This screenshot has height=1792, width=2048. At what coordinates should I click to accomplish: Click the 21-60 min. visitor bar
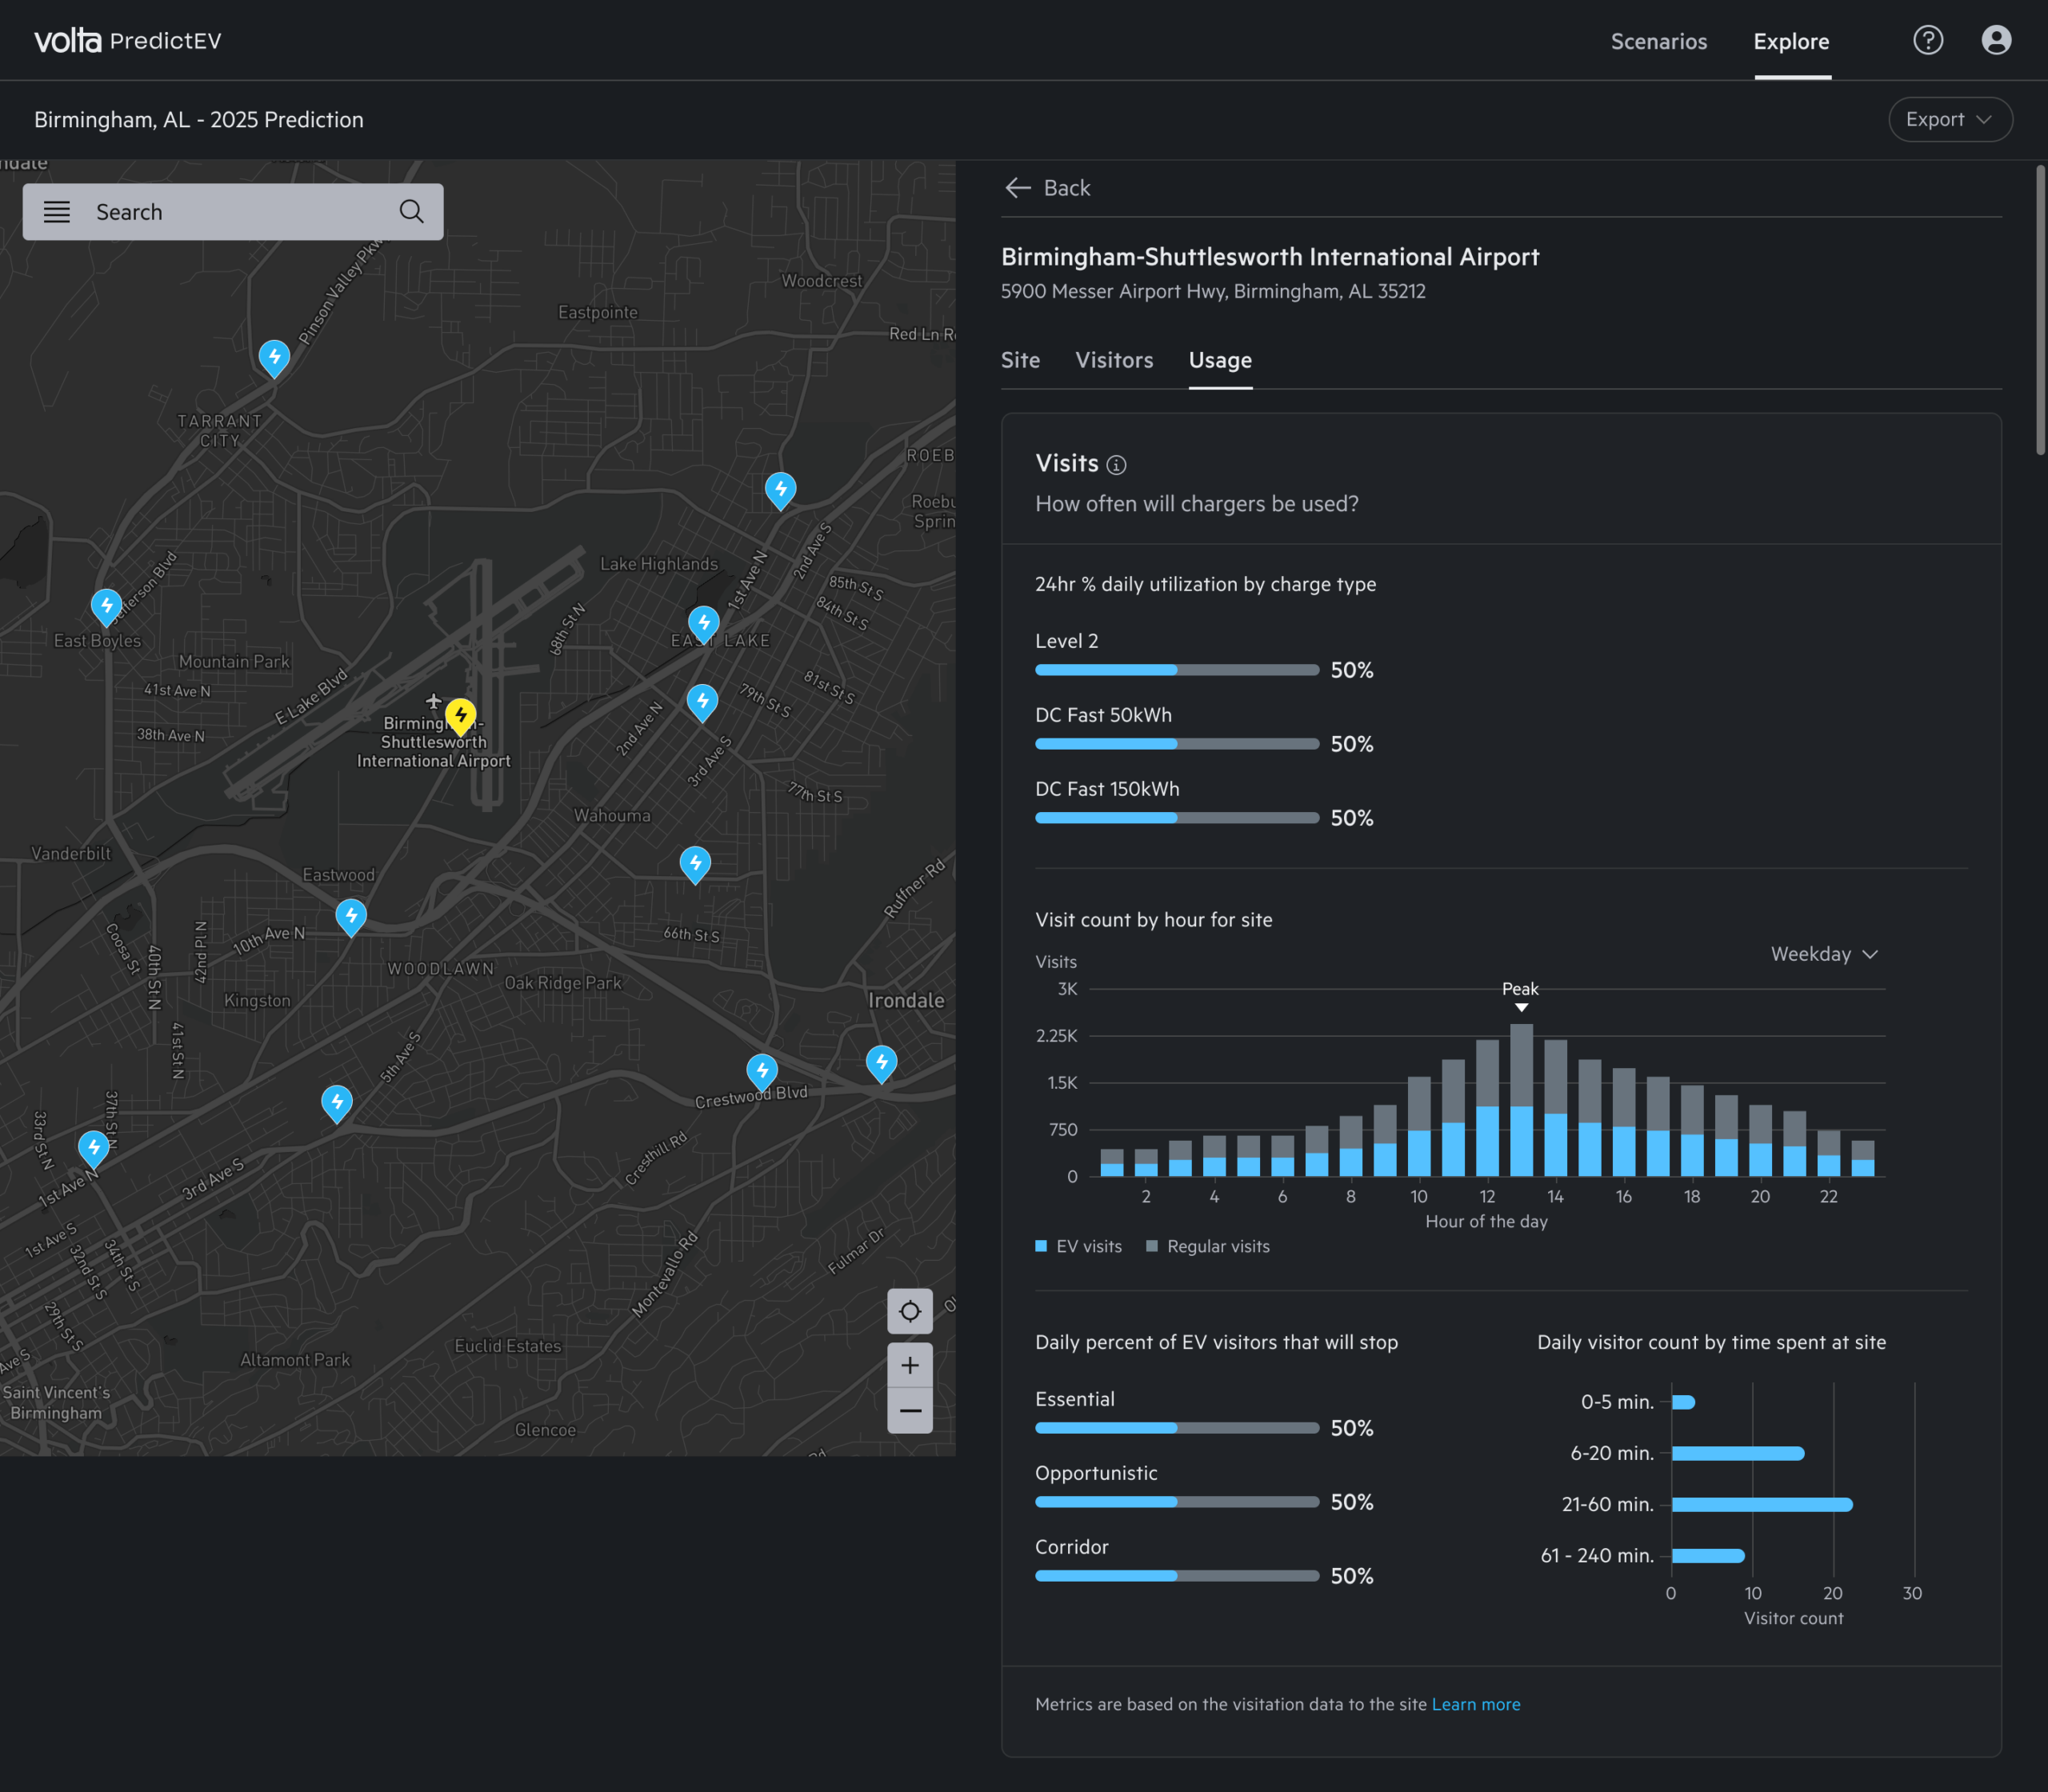(1762, 1504)
